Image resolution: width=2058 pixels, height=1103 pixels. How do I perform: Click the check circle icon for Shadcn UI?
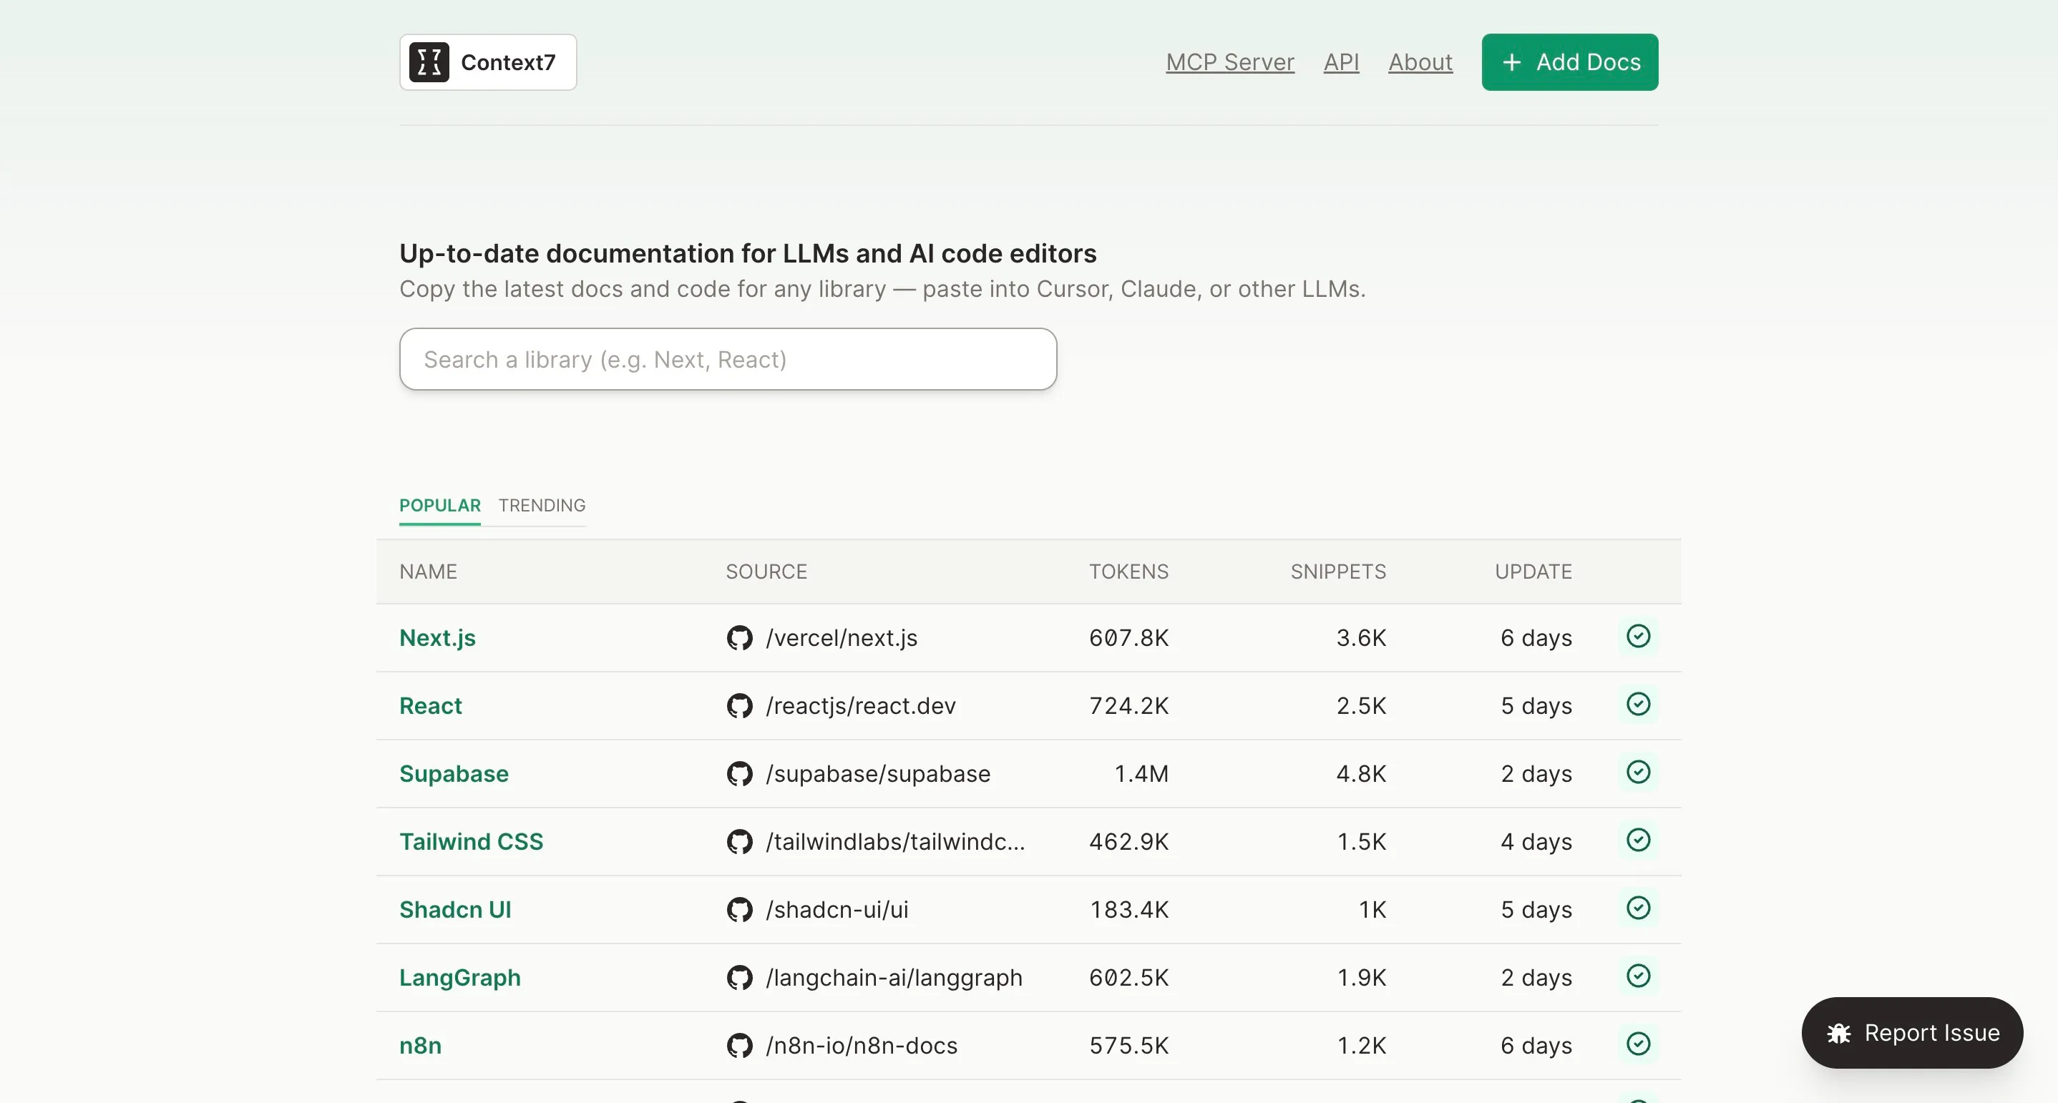[1638, 908]
